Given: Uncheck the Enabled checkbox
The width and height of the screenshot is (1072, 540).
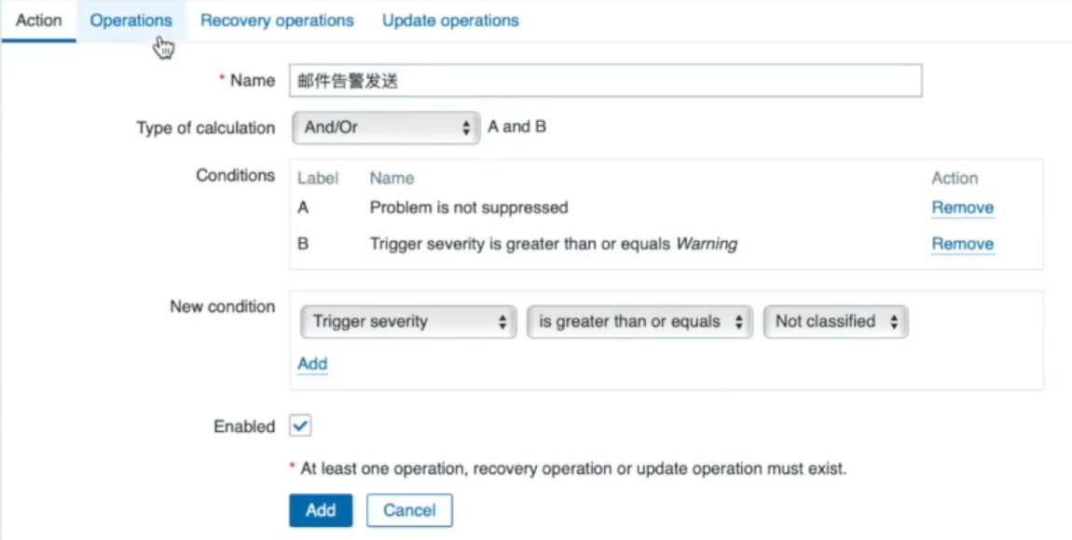Looking at the screenshot, I should [x=300, y=426].
